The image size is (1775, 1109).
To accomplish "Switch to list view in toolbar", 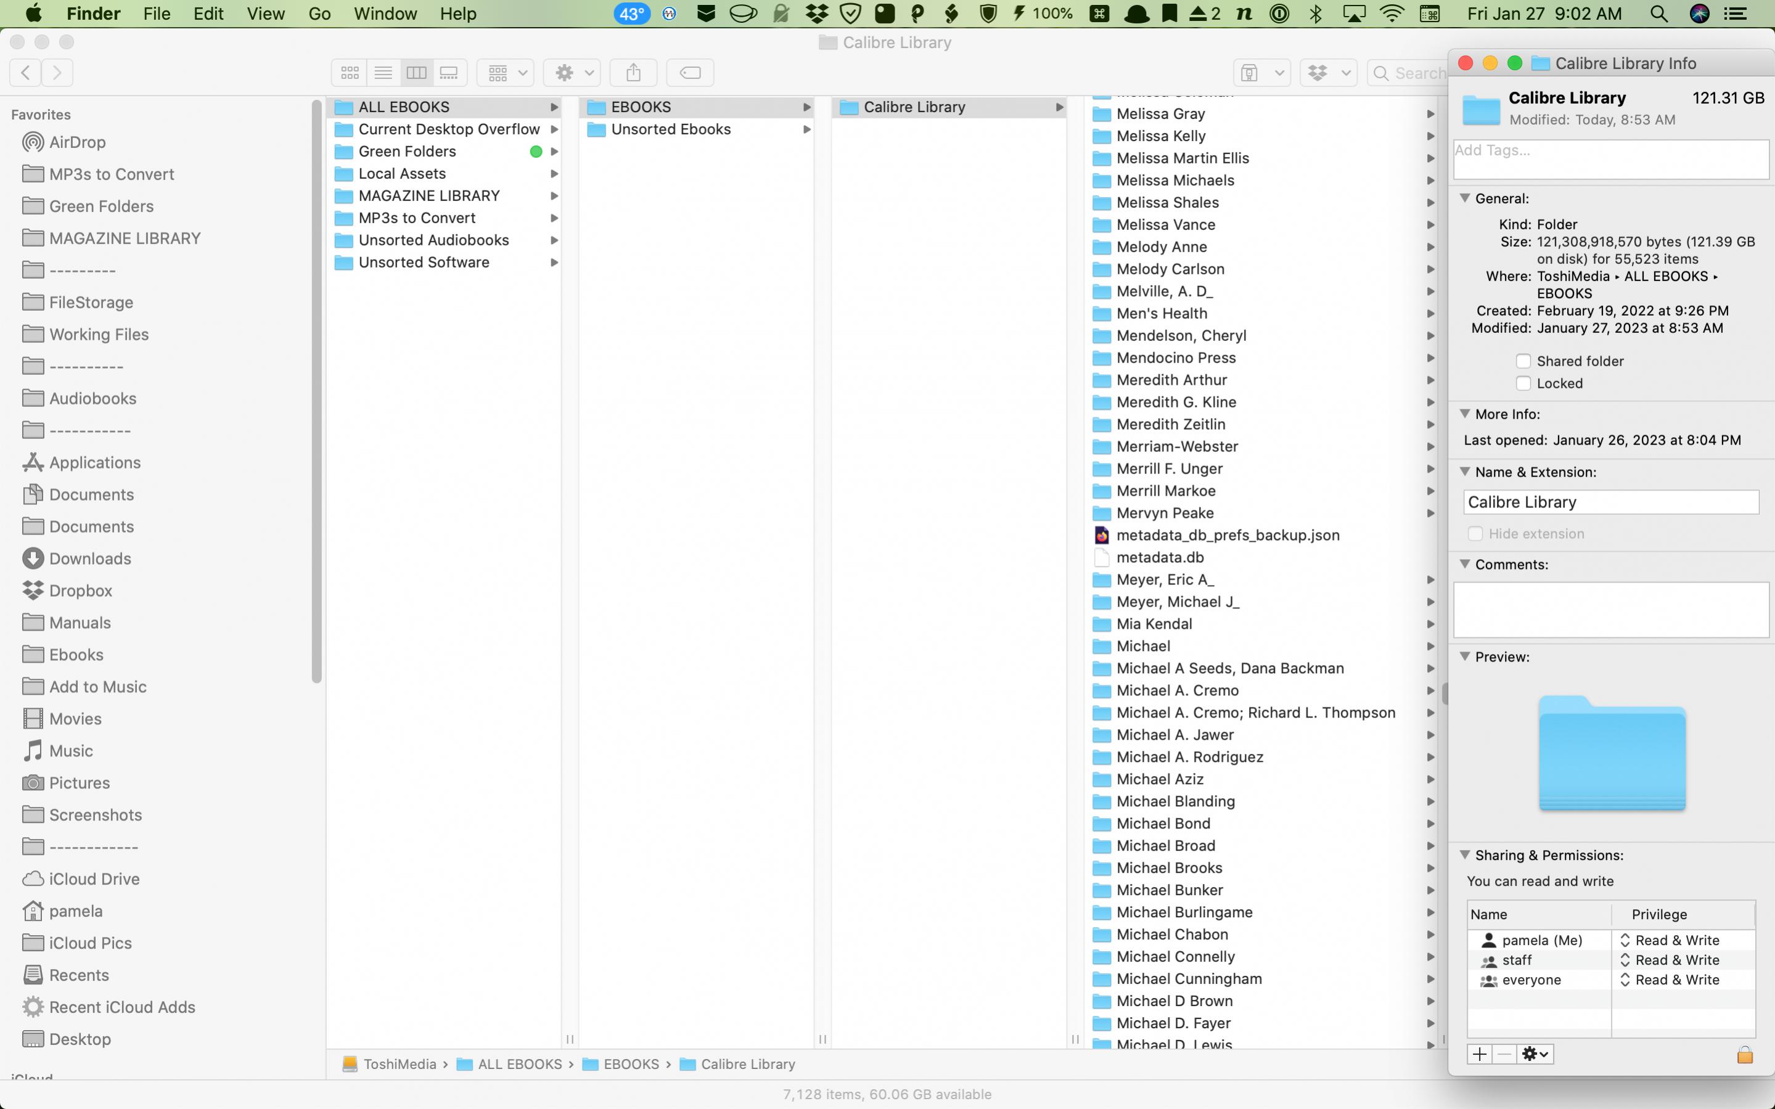I will [383, 73].
